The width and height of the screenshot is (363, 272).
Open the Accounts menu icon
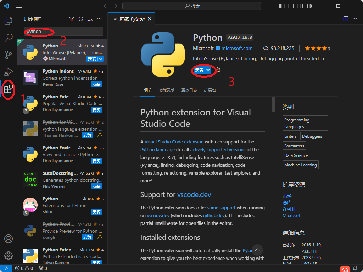click(x=9, y=239)
